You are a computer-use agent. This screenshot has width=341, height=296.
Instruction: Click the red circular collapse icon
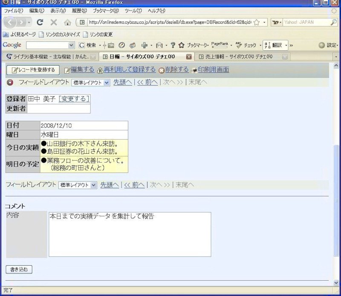(x=10, y=82)
